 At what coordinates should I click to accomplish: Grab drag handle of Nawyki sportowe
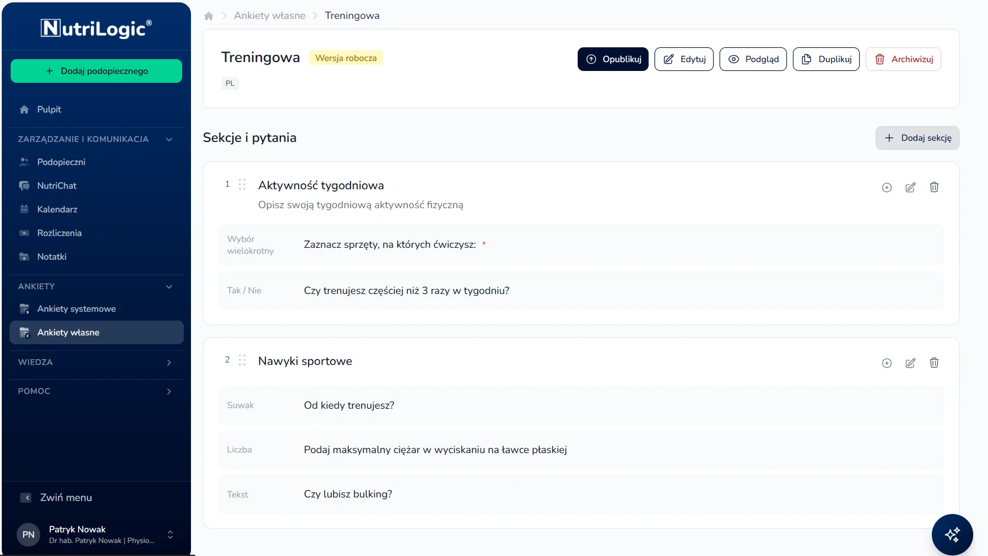[x=242, y=360]
